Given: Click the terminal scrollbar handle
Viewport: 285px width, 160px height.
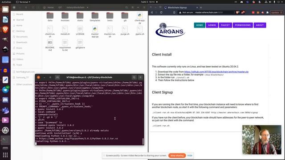Looking at the screenshot, I should click(143, 141).
